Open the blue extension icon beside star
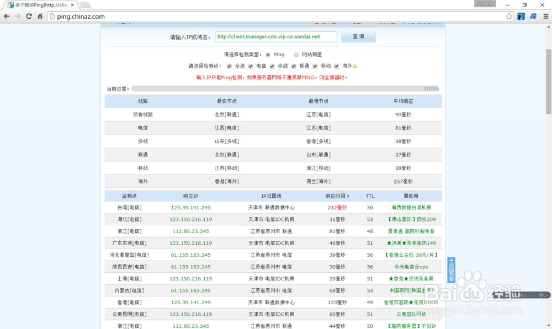This screenshot has height=329, width=552. tap(521, 16)
